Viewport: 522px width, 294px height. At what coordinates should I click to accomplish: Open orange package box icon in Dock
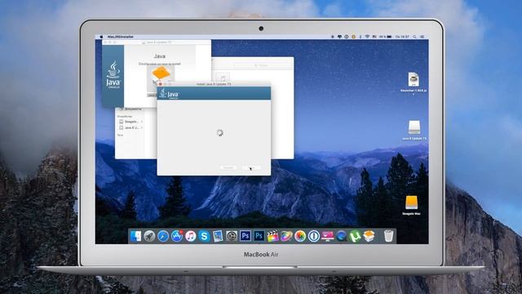(x=369, y=236)
